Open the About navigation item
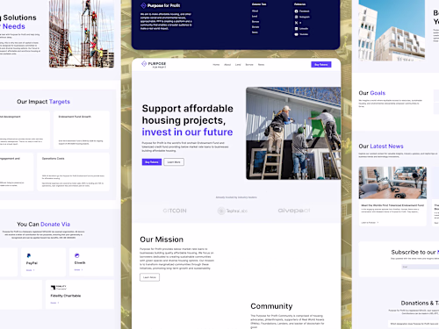 pos(227,65)
